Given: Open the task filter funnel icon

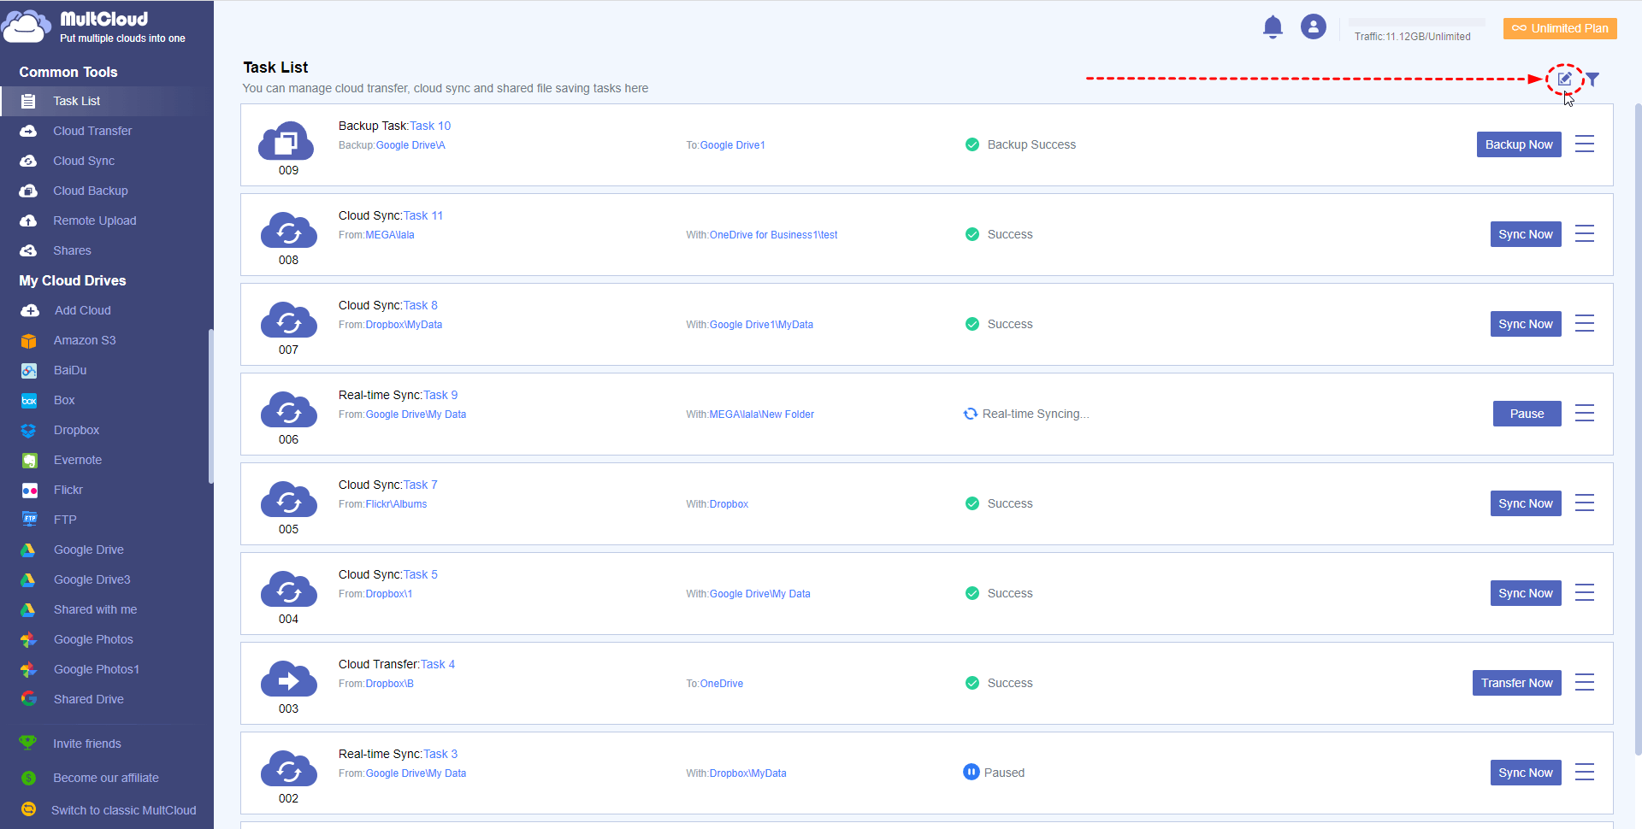Looking at the screenshot, I should coord(1592,79).
